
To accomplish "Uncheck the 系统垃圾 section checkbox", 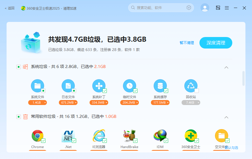I will click(x=19, y=67).
